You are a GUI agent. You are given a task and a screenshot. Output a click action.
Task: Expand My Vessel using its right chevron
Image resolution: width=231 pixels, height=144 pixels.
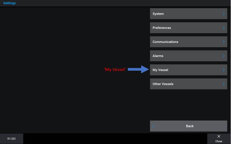pos(223,70)
